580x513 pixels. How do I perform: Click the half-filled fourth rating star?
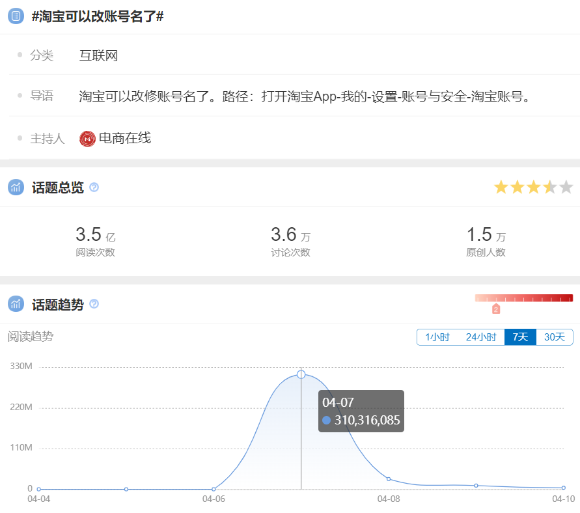(x=550, y=187)
